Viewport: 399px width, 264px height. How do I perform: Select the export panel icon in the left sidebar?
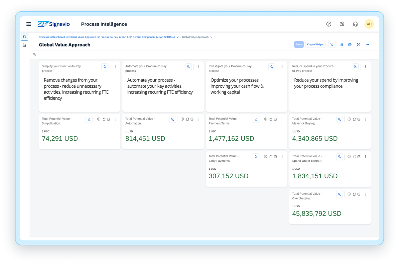click(24, 45)
